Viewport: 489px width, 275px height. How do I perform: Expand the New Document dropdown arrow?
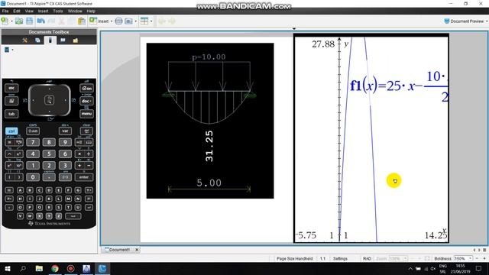(12, 21)
